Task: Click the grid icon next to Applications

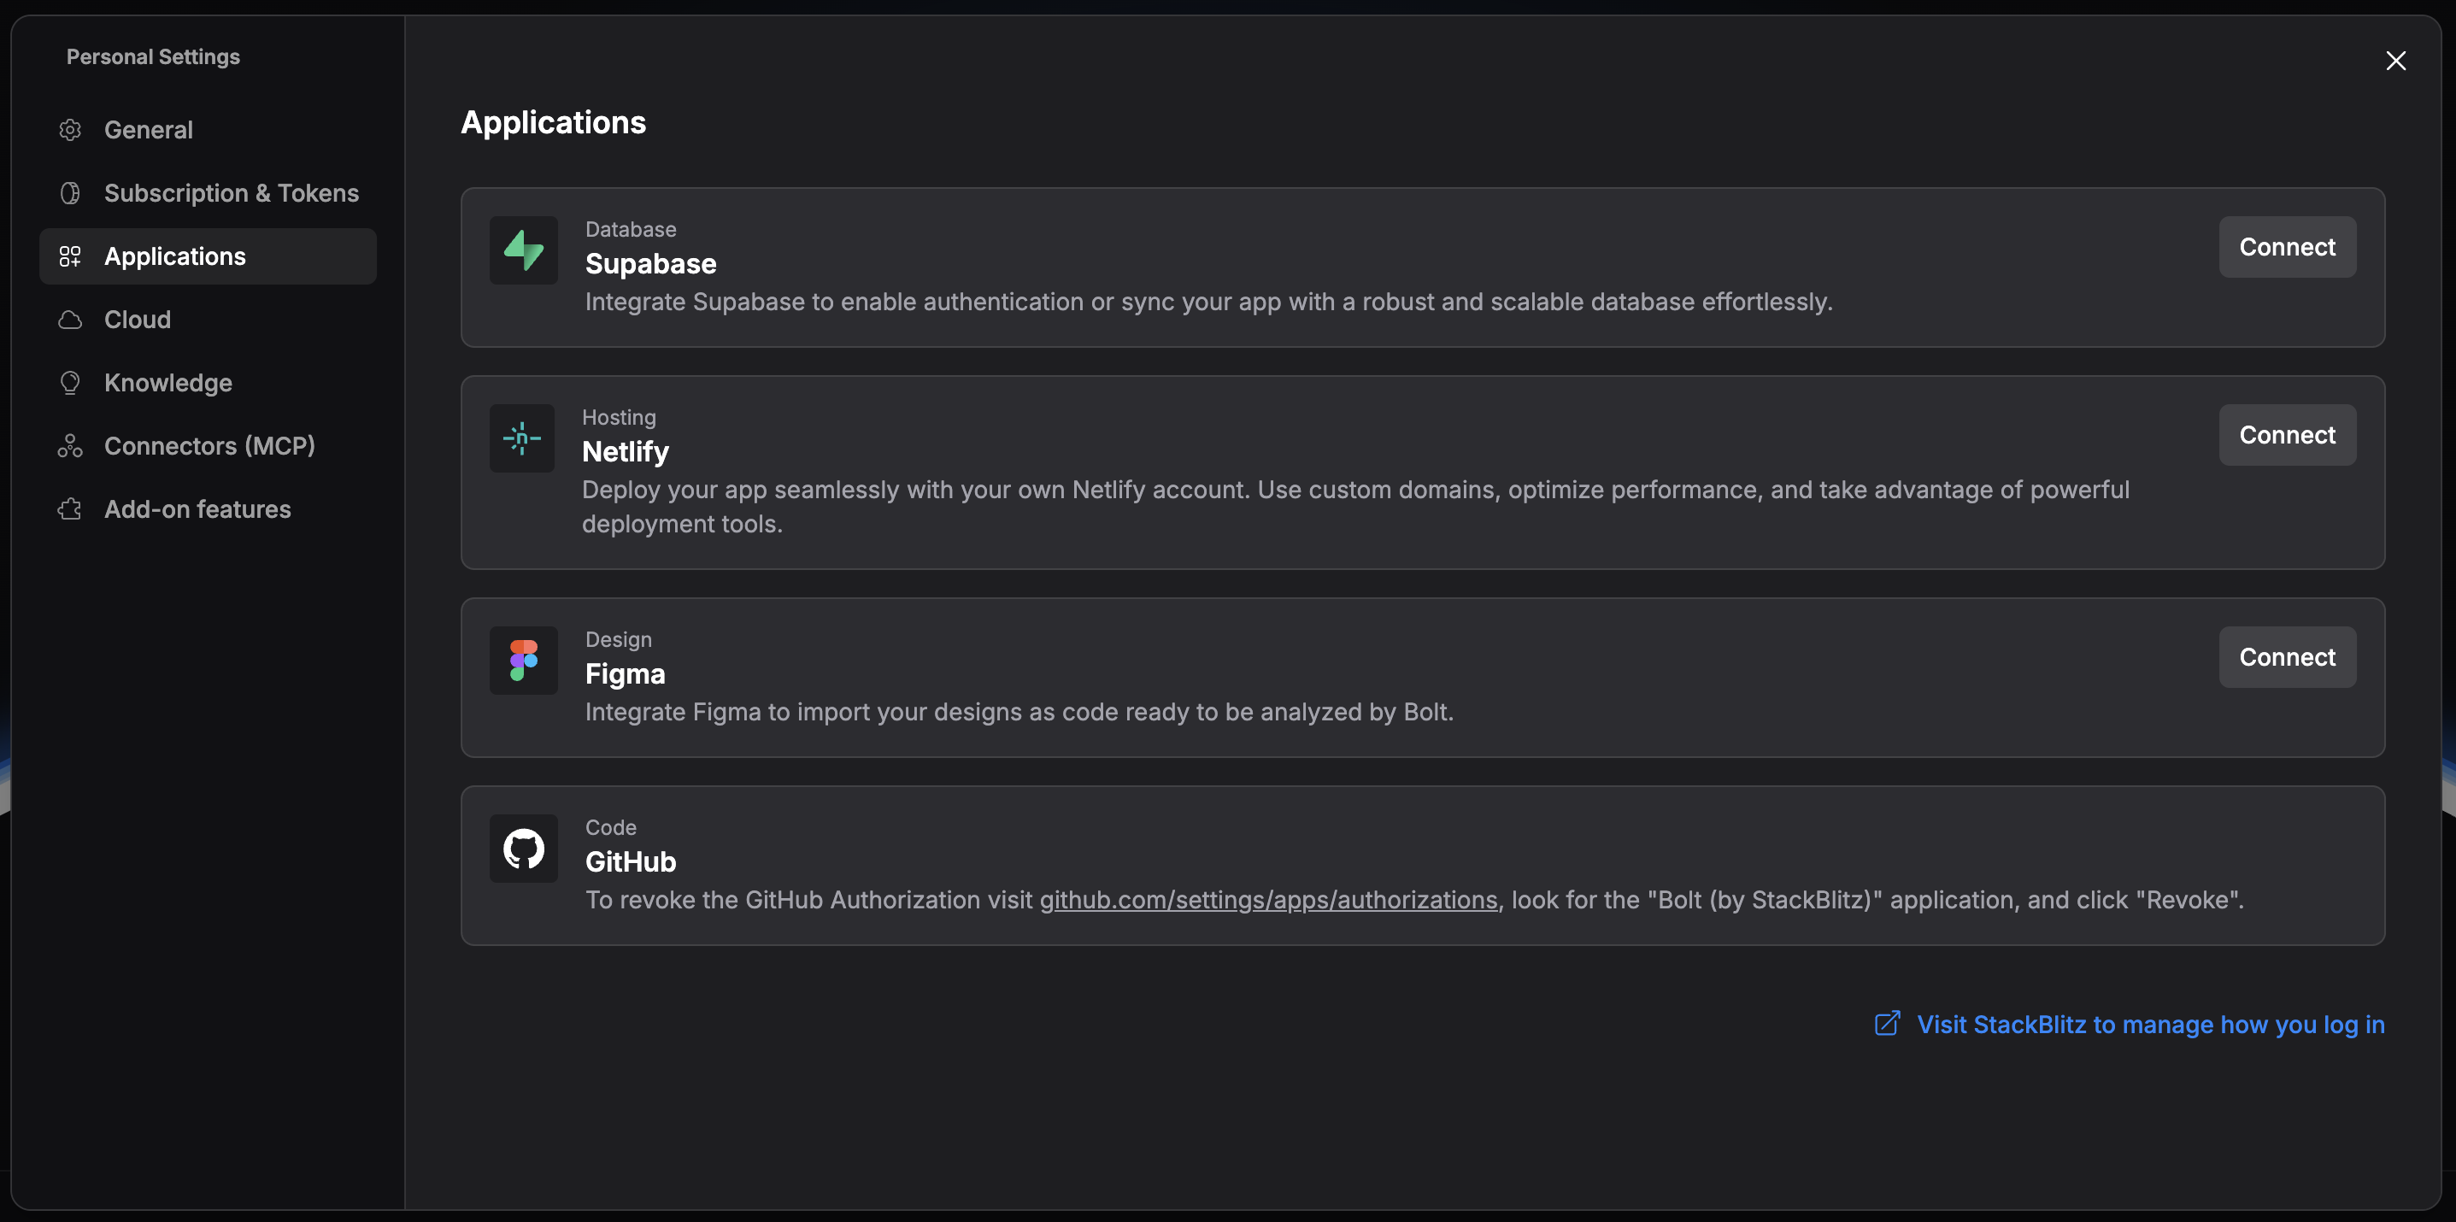Action: (69, 256)
